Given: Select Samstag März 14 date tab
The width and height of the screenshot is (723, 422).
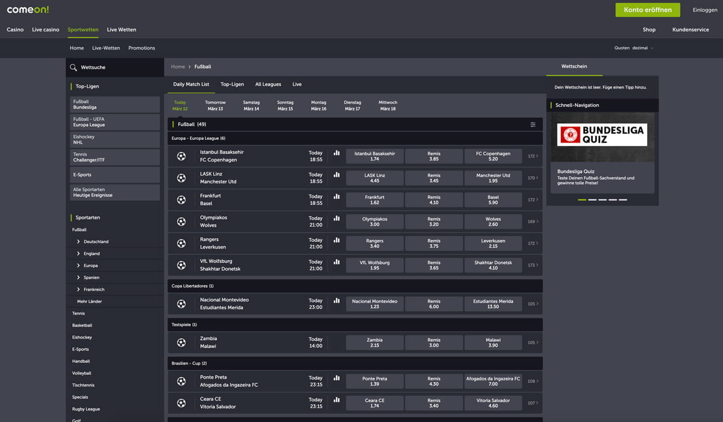Looking at the screenshot, I should tap(251, 105).
